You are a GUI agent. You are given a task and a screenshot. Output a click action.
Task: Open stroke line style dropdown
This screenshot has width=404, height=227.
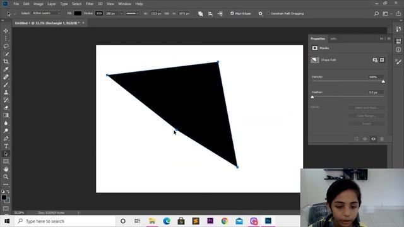click(133, 13)
